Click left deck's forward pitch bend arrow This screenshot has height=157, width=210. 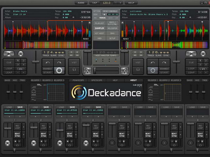59,63
